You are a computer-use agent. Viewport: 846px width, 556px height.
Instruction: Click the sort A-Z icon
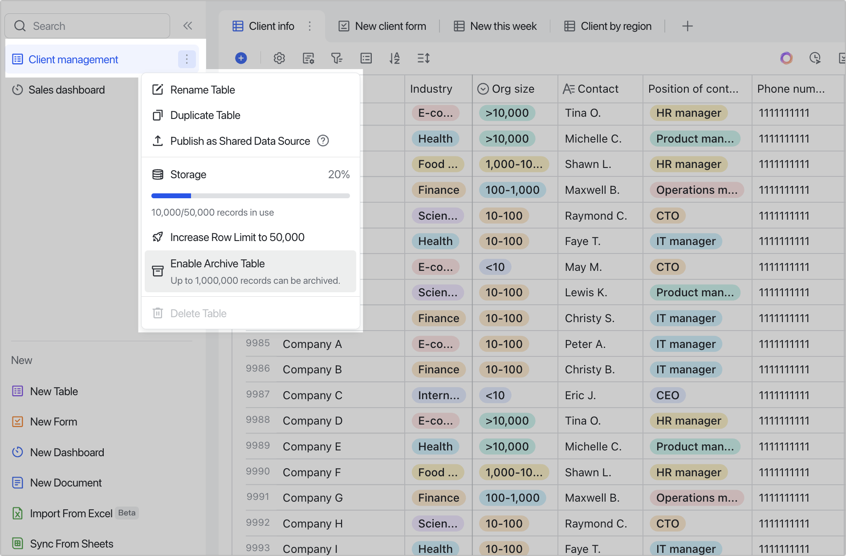tap(395, 58)
